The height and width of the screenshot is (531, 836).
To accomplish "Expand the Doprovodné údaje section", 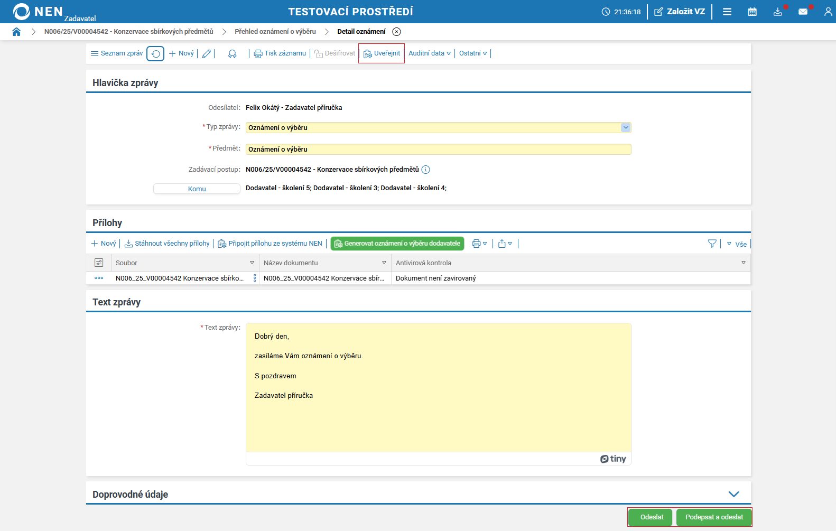I will [x=733, y=494].
